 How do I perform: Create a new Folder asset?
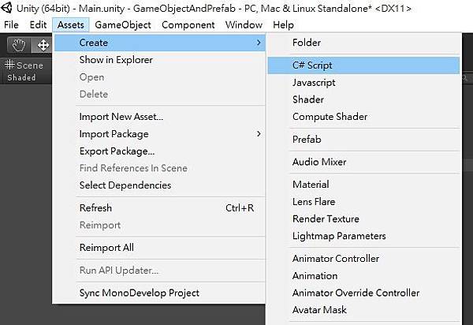[307, 43]
